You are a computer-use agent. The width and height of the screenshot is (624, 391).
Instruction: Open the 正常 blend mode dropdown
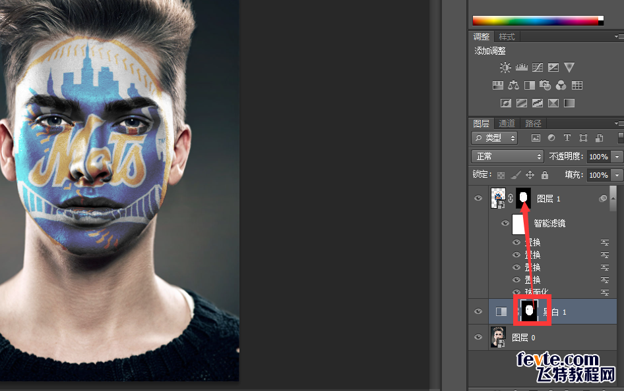pos(507,157)
